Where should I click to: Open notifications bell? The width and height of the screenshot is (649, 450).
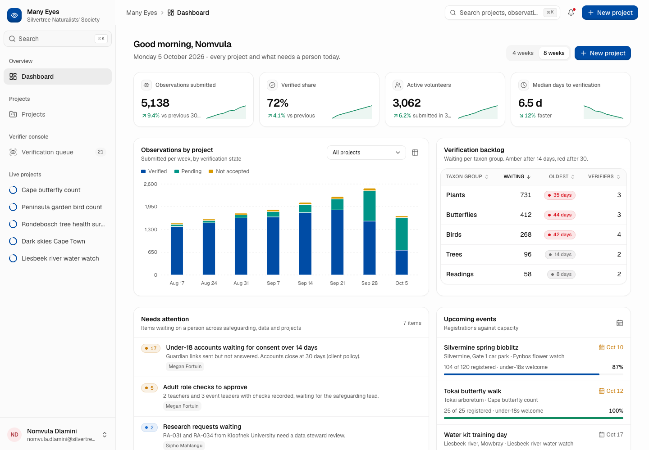(x=571, y=13)
